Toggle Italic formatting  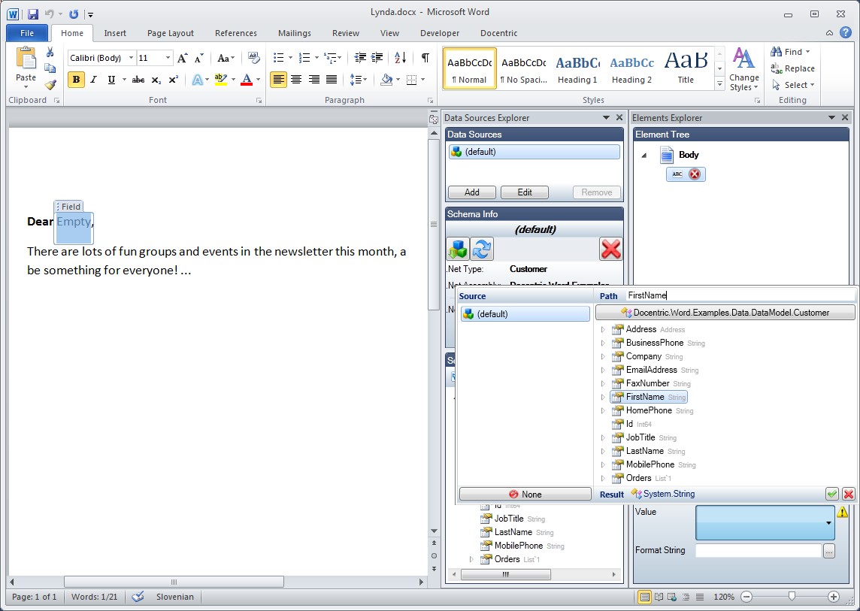(x=94, y=80)
